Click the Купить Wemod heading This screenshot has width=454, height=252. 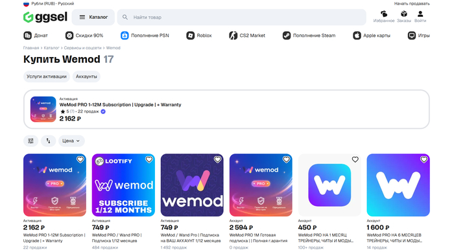[x=62, y=60]
